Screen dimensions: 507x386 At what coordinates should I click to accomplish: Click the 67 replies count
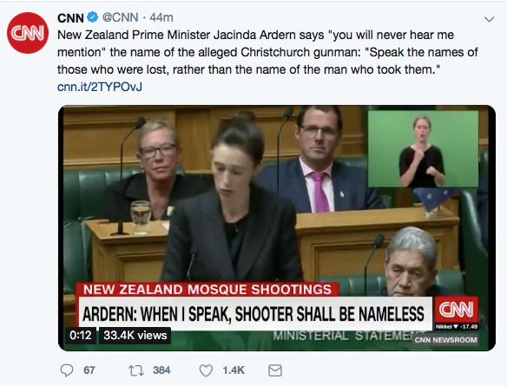click(x=89, y=370)
